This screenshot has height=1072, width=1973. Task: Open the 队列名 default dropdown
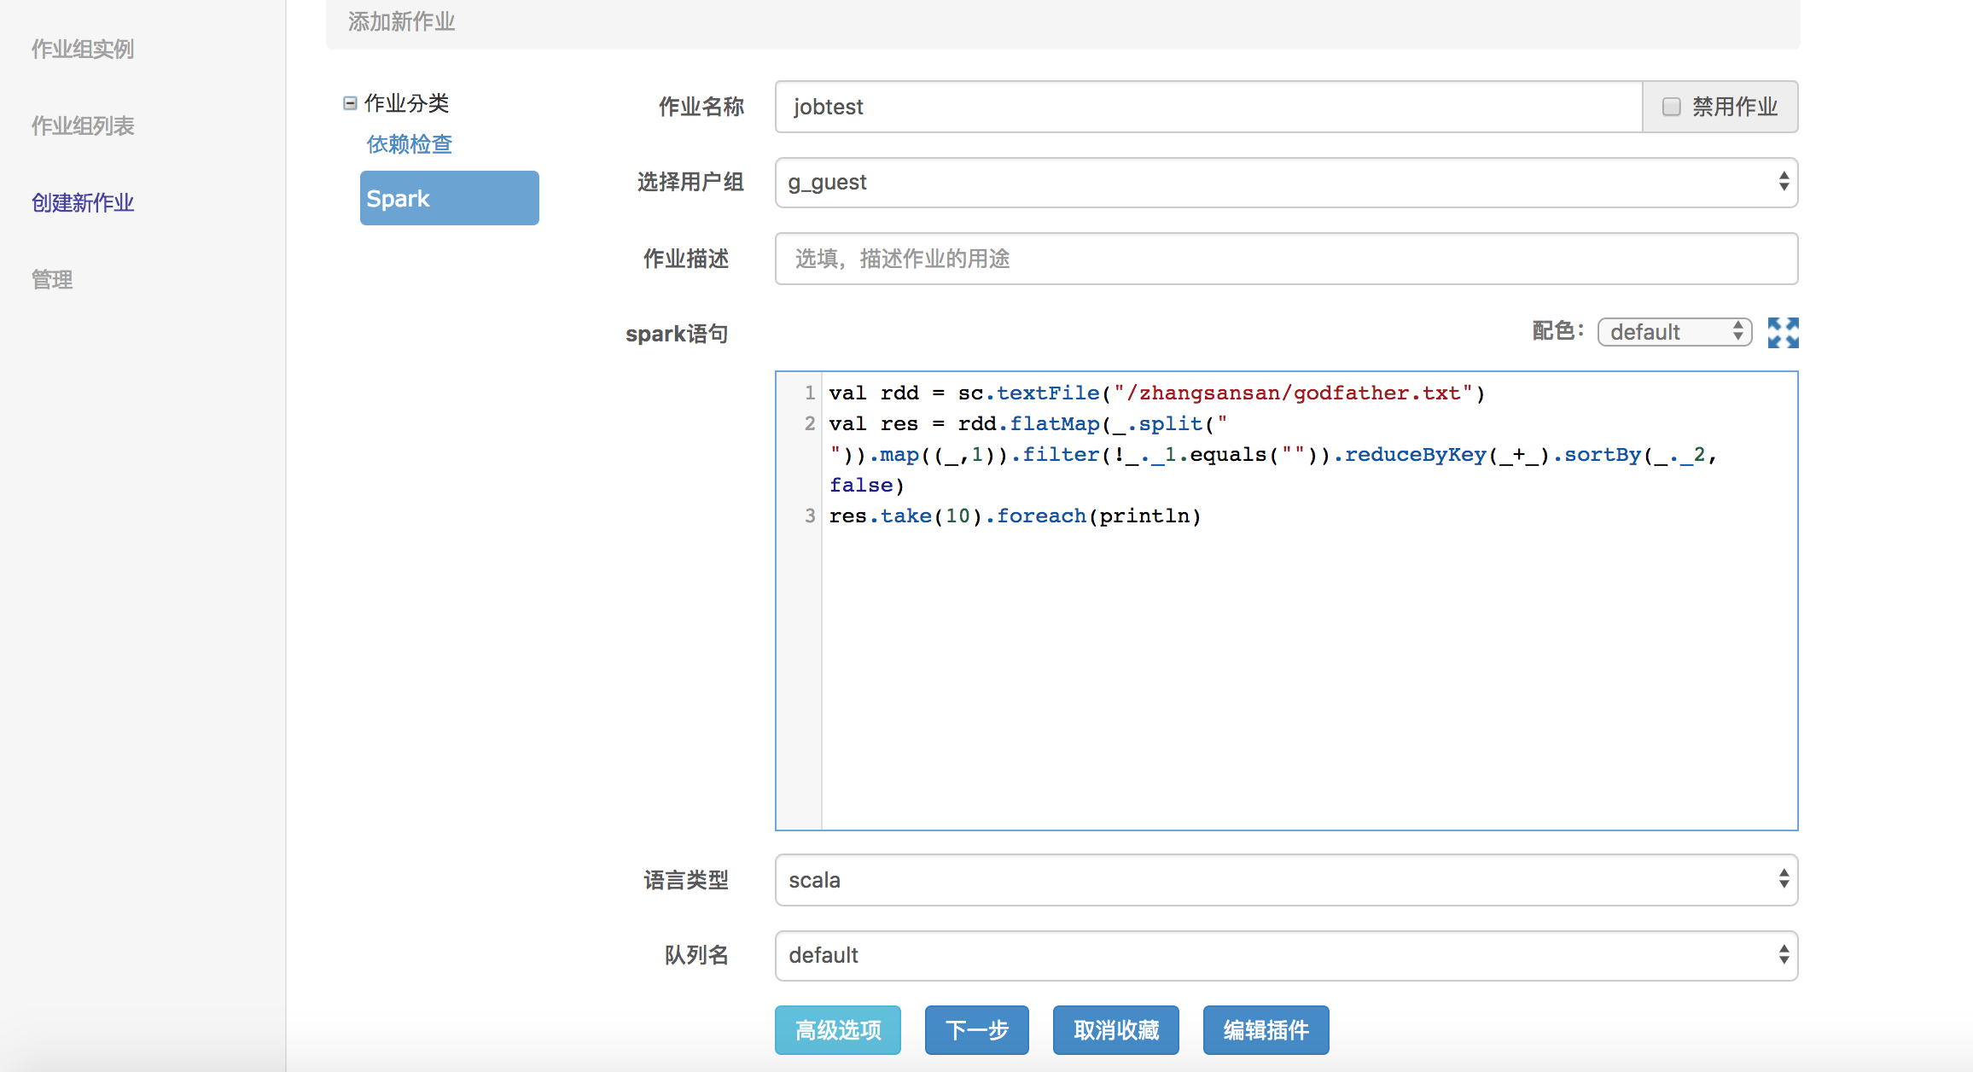pyautogui.click(x=1285, y=955)
